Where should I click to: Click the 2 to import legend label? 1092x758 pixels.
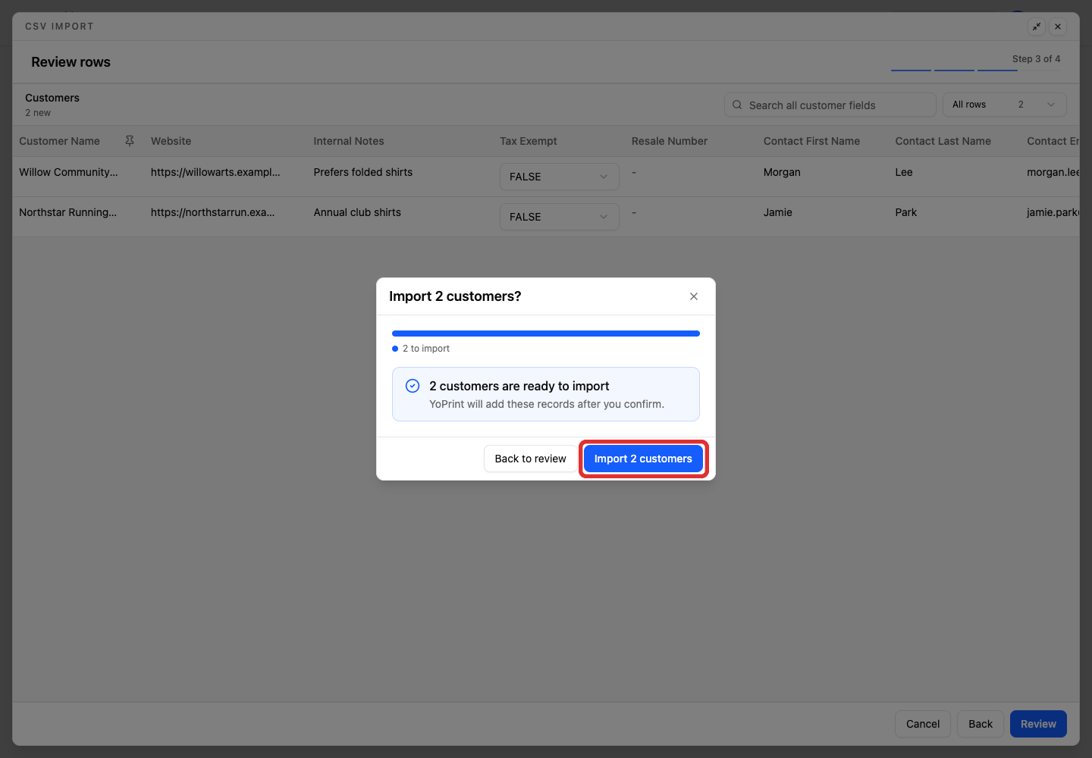pos(426,349)
